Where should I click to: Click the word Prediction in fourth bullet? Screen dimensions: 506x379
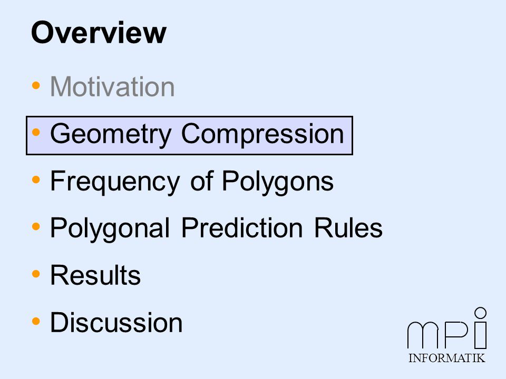click(242, 228)
